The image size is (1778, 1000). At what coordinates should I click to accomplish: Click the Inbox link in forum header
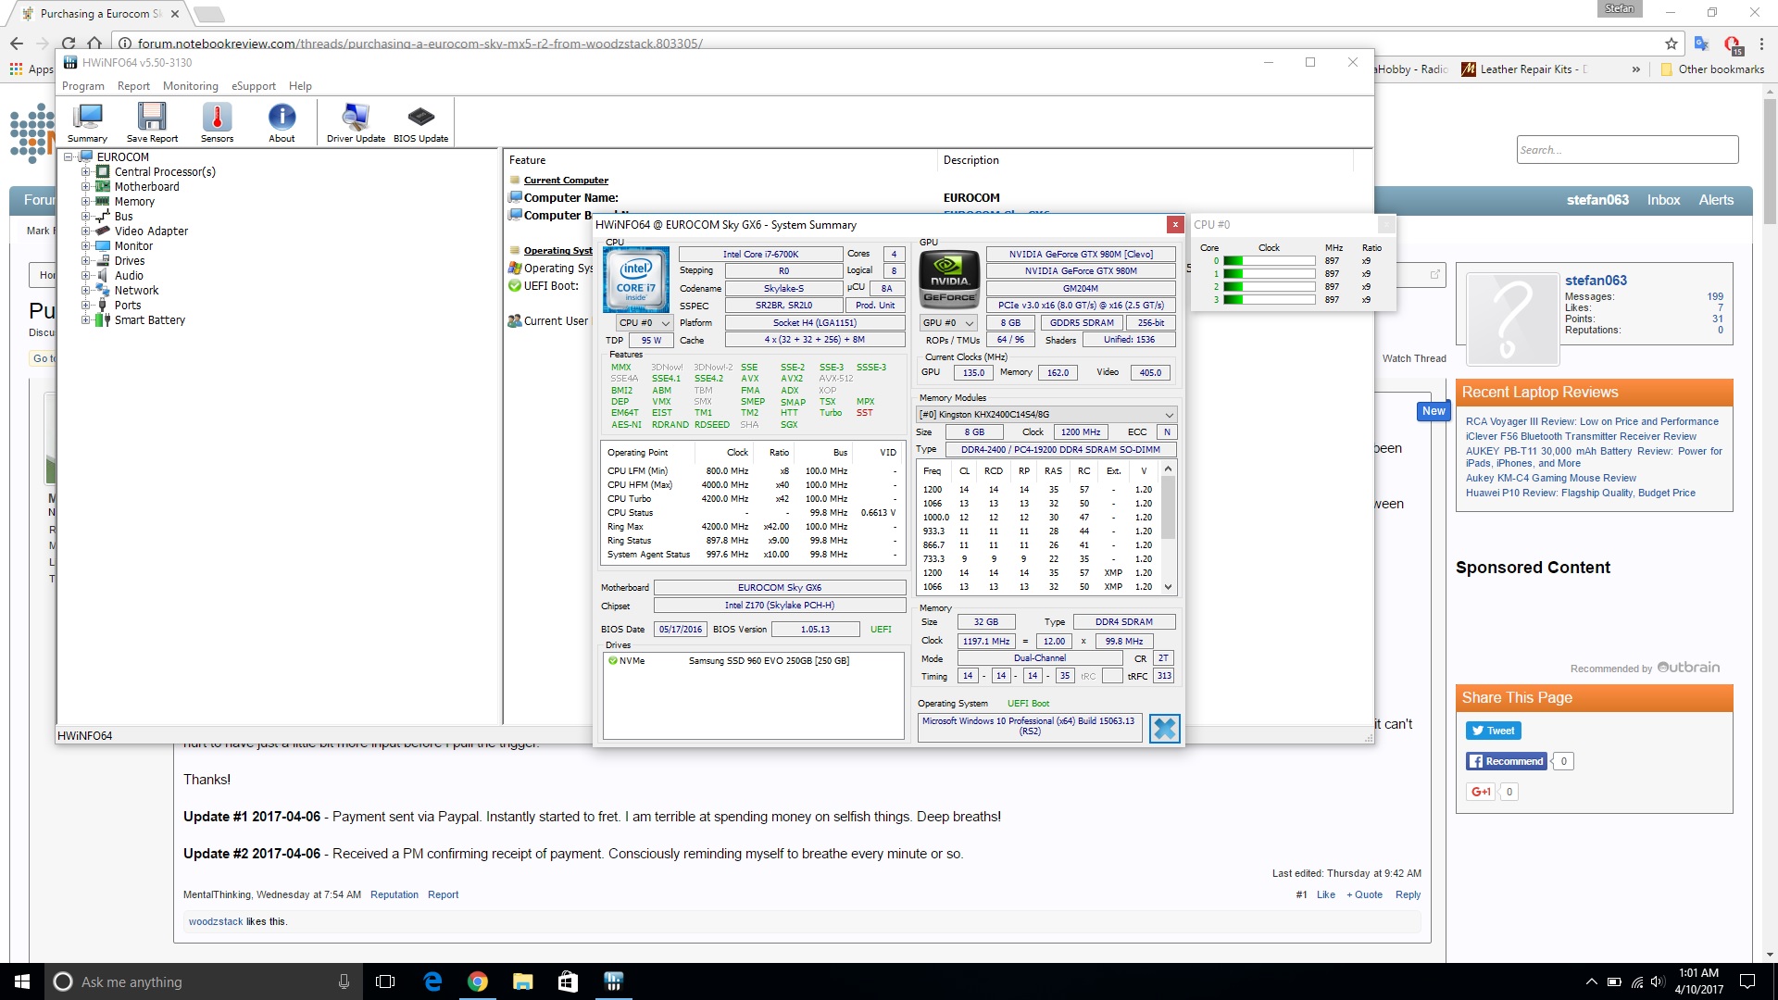click(1663, 200)
